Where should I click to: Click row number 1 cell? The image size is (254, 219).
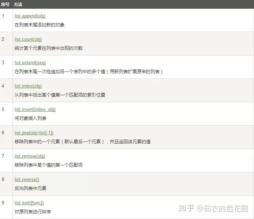[6, 20]
